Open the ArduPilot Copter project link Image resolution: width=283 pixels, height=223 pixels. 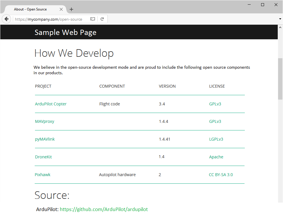click(51, 104)
